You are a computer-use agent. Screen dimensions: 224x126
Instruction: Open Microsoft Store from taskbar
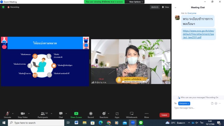pyautogui.click(x=93, y=123)
